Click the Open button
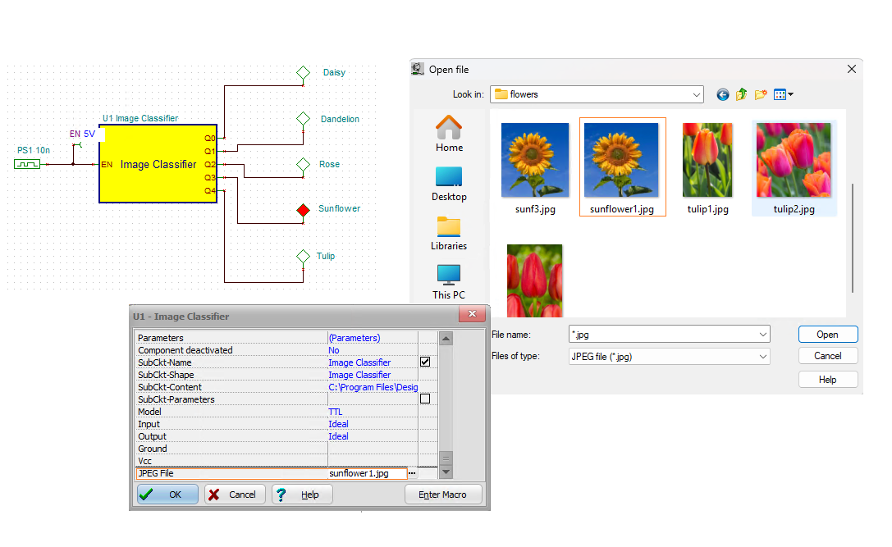 coord(827,334)
